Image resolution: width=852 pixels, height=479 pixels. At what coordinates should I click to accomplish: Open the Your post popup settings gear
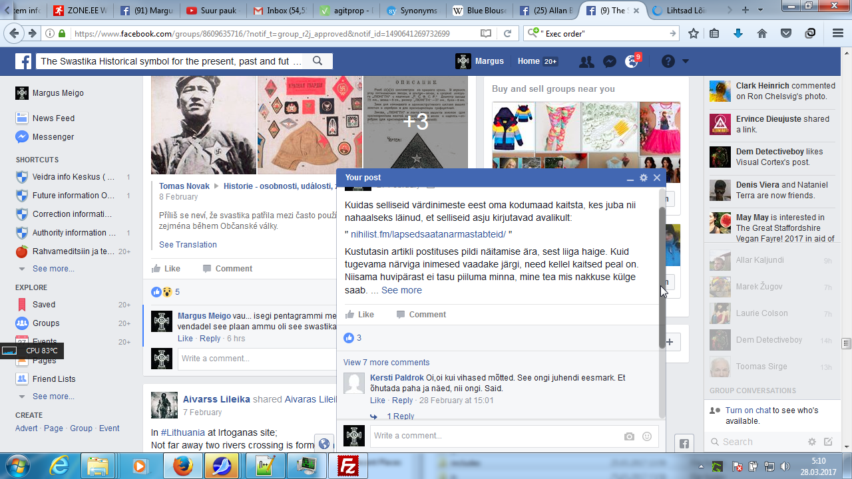pyautogui.click(x=644, y=178)
